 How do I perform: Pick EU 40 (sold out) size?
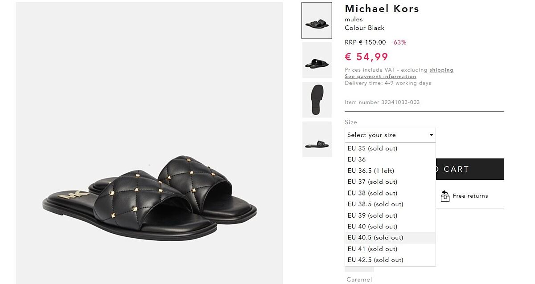click(x=372, y=226)
